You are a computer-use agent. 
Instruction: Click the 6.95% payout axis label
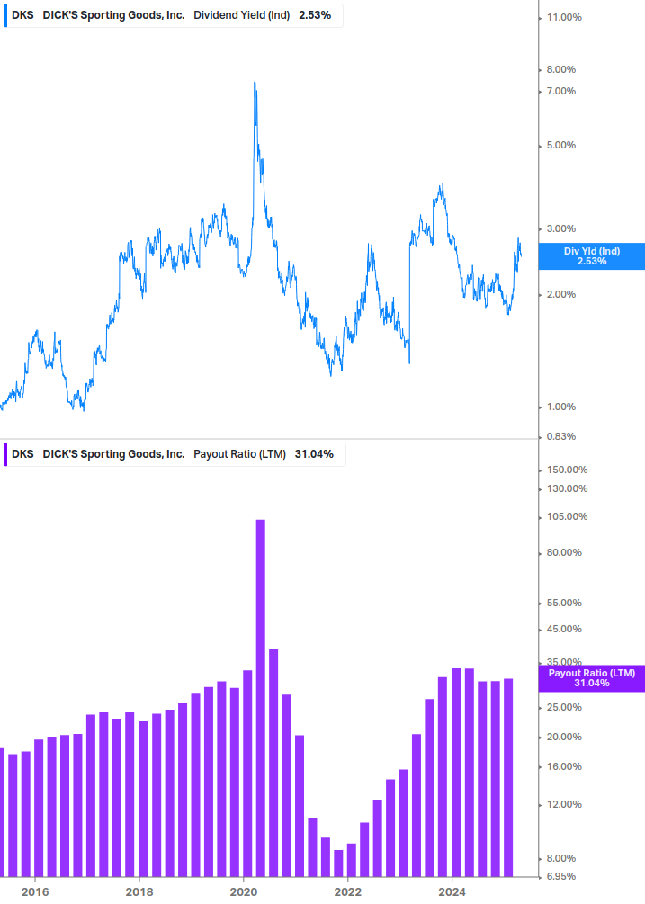click(x=560, y=876)
